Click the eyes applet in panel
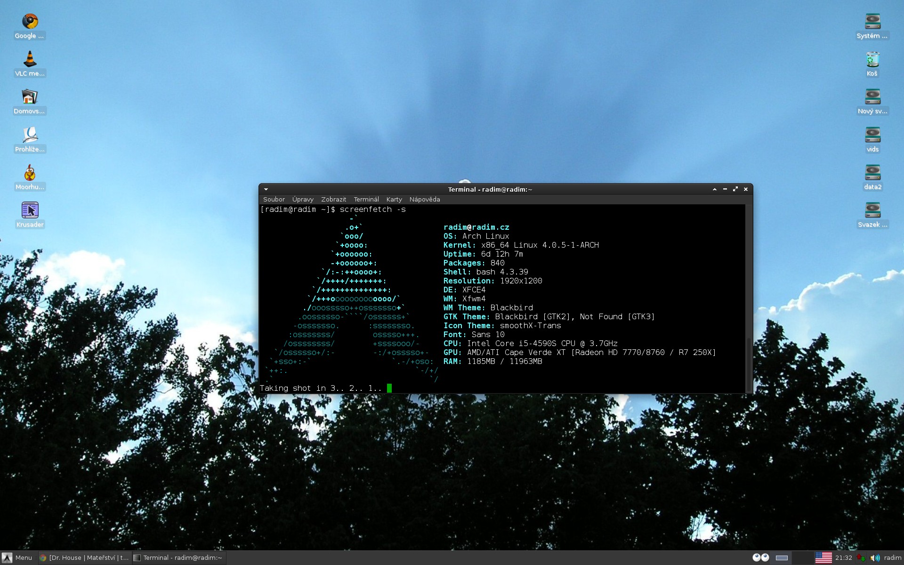904x565 pixels. pyautogui.click(x=761, y=557)
